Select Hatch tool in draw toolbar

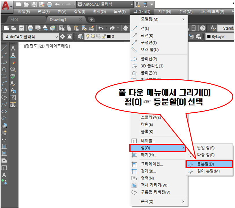4,147
